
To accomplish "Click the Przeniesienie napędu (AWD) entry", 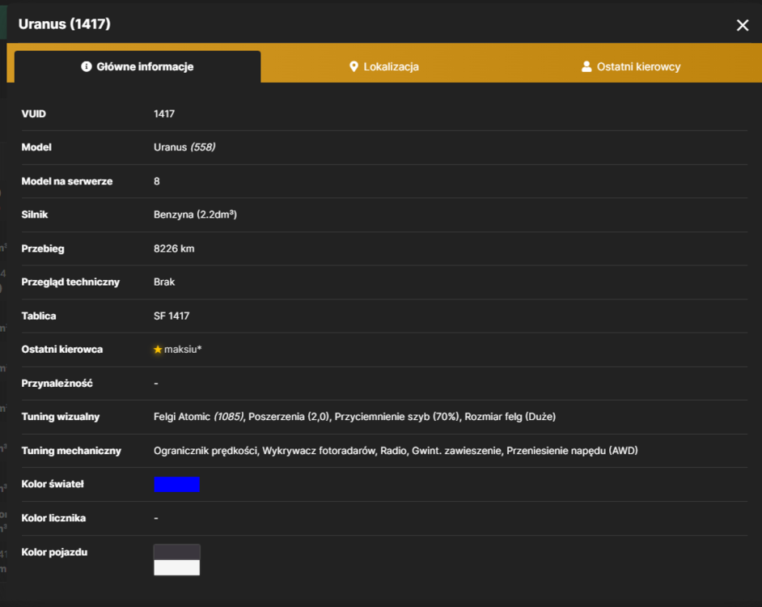I will [x=572, y=451].
